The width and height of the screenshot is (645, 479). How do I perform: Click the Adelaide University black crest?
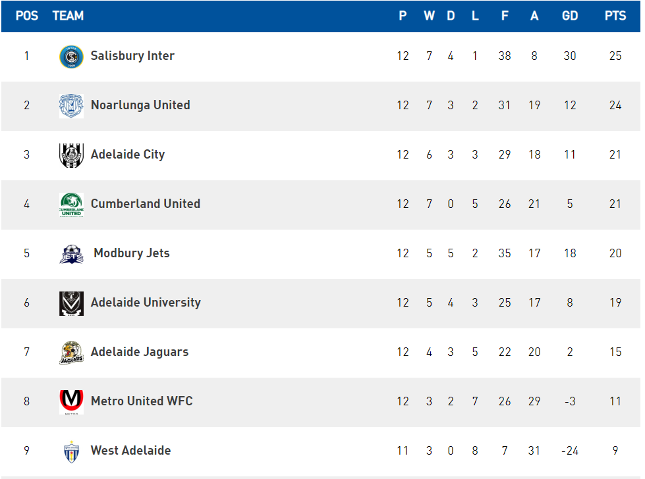71,303
